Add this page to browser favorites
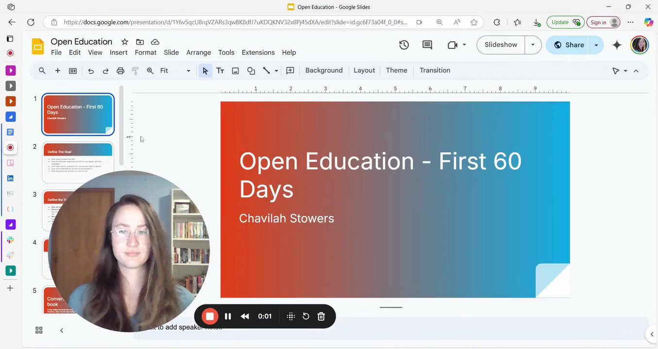 click(474, 22)
